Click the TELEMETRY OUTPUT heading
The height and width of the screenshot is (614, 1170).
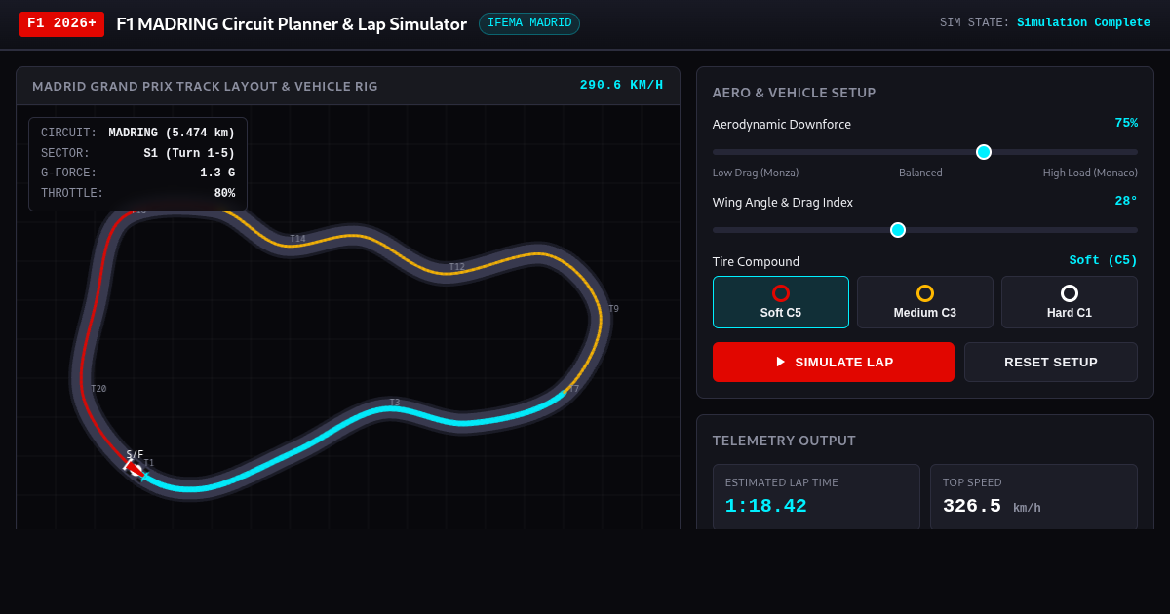(x=784, y=441)
